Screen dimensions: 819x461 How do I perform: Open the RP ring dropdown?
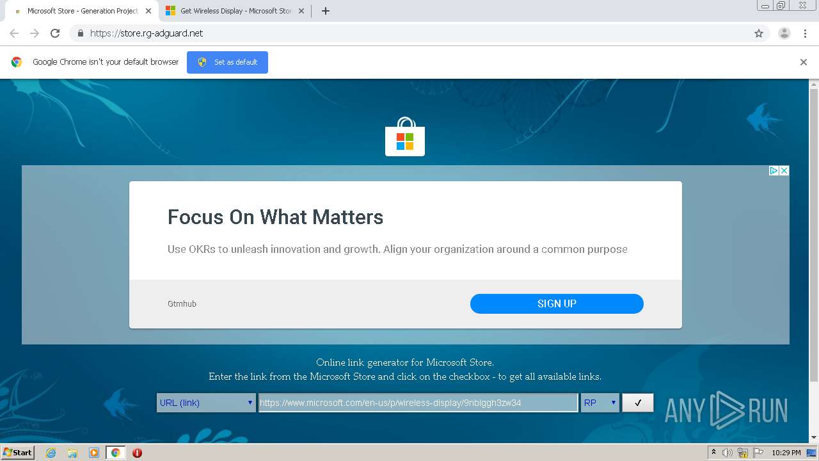(x=600, y=403)
